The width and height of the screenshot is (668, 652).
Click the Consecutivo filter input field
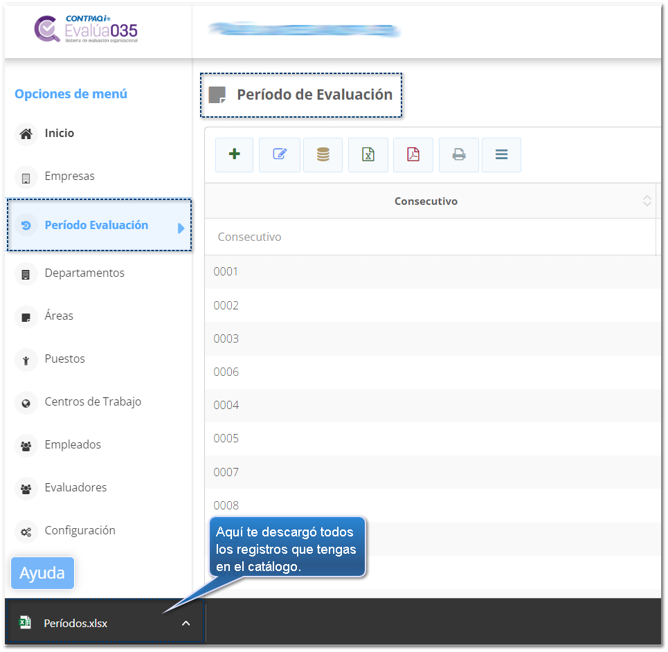[x=431, y=237]
